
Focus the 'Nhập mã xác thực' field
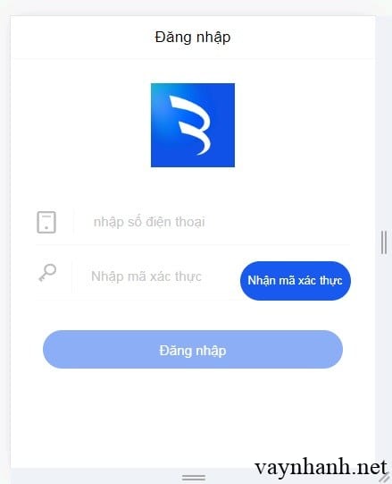(155, 276)
